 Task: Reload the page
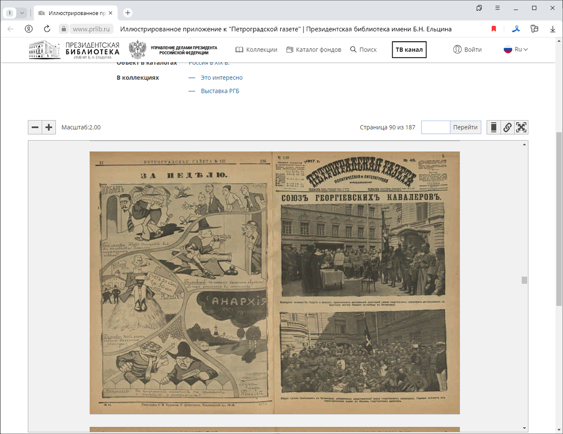47,29
